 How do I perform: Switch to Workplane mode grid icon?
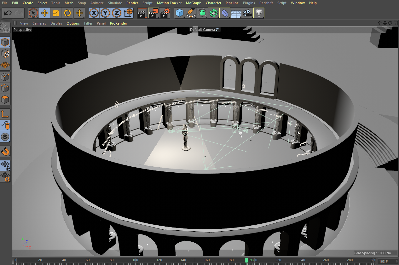pos(5,65)
